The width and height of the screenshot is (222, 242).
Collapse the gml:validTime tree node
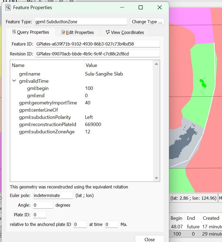(x=14, y=81)
